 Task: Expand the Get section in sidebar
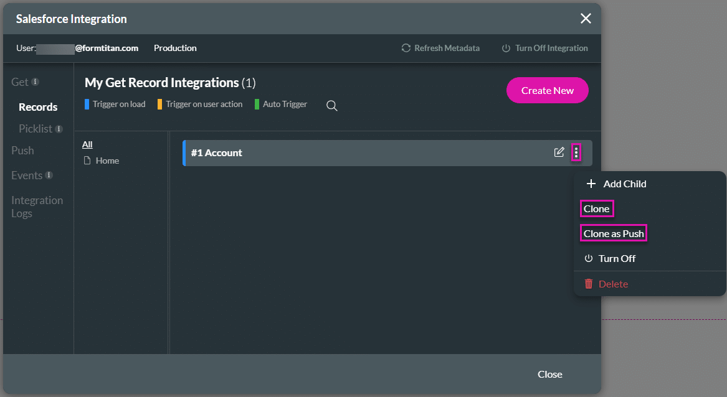[20, 82]
